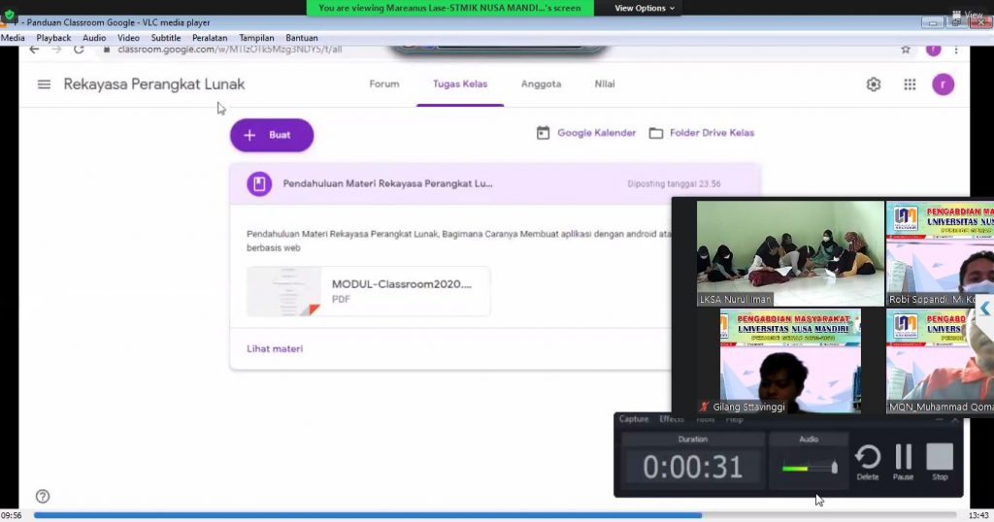Open the Classroom hamburger main menu
Image resolution: width=994 pixels, height=522 pixels.
click(44, 84)
